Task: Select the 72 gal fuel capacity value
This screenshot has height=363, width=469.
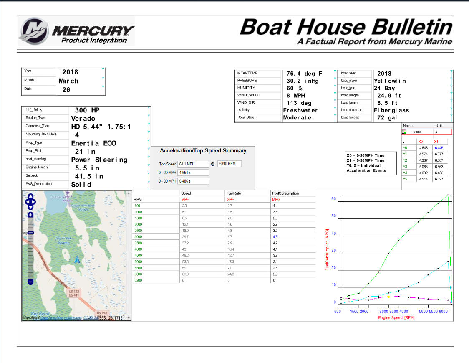Action: [387, 118]
